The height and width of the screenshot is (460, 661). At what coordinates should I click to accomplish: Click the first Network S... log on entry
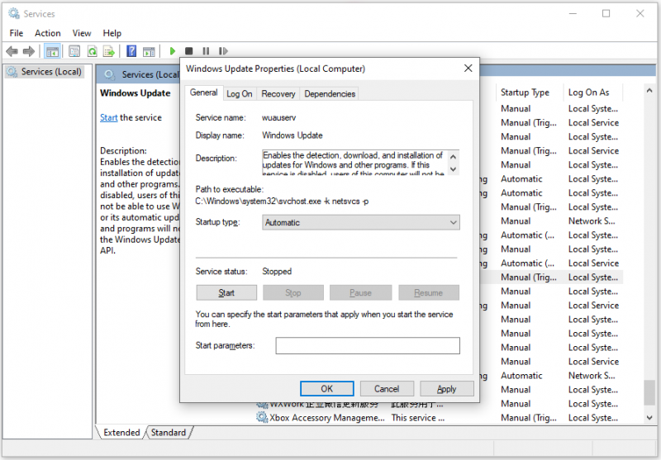592,221
